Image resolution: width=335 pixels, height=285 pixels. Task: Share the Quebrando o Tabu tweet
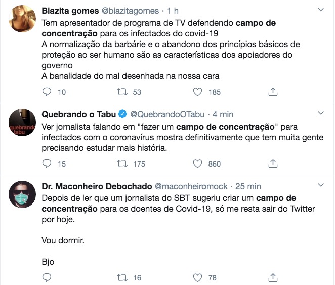tap(273, 164)
